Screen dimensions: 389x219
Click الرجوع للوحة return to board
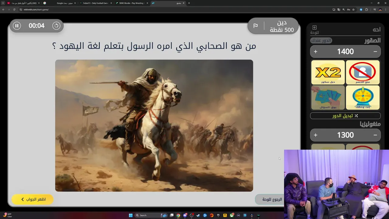click(x=270, y=199)
